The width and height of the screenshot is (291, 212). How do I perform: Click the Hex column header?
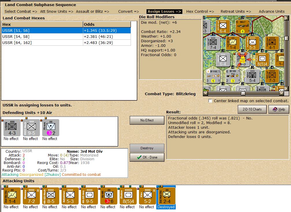(x=42, y=24)
